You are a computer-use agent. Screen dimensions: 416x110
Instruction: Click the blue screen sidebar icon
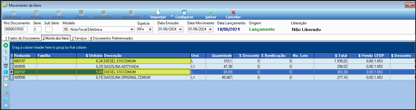pos(5,99)
